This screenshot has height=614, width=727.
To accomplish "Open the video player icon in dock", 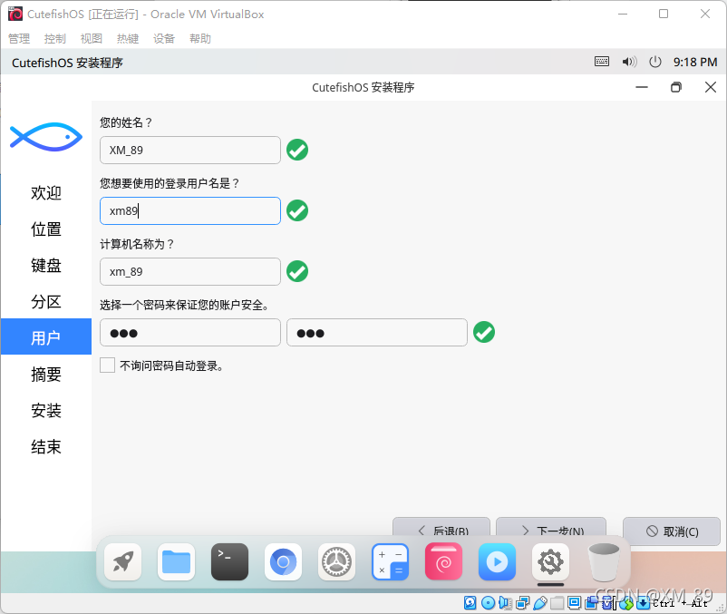I will (497, 561).
